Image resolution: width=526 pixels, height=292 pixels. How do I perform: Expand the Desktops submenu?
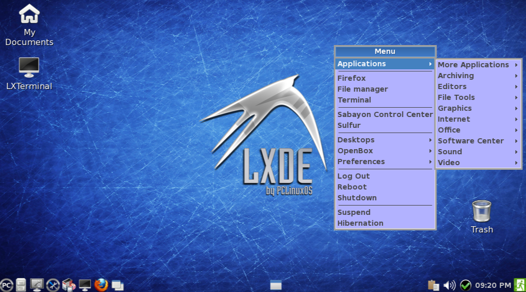pos(385,140)
